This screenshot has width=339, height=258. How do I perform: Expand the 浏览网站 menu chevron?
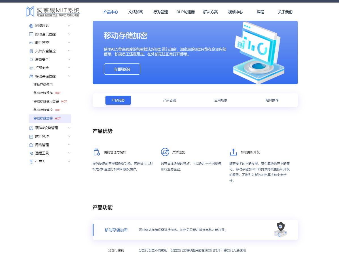(69, 26)
